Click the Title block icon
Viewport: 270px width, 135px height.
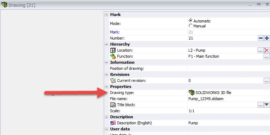pyautogui.click(x=113, y=105)
